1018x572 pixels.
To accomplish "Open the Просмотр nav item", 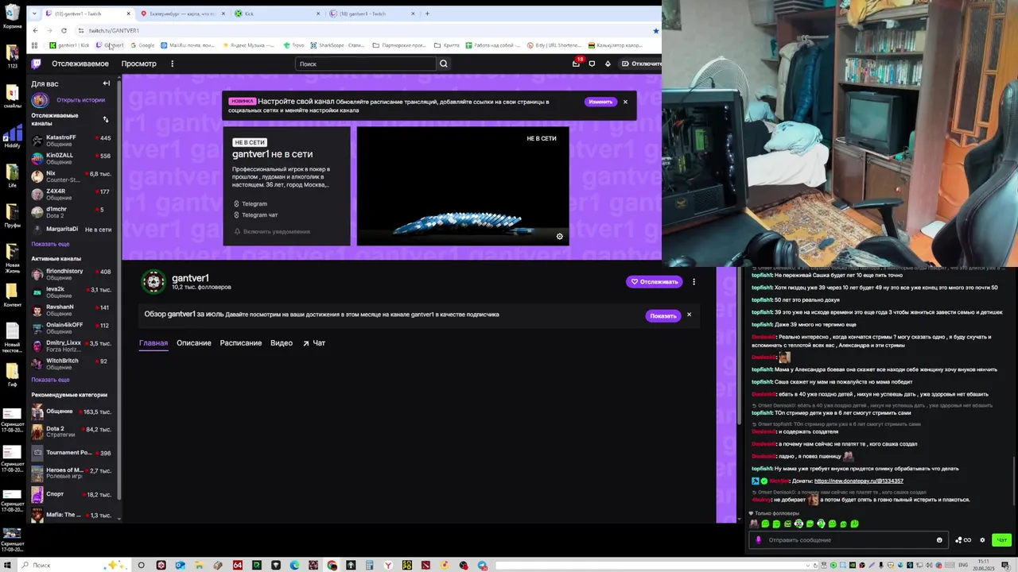I will coord(139,64).
